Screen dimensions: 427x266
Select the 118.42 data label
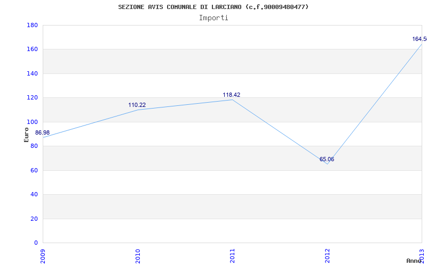pyautogui.click(x=232, y=95)
